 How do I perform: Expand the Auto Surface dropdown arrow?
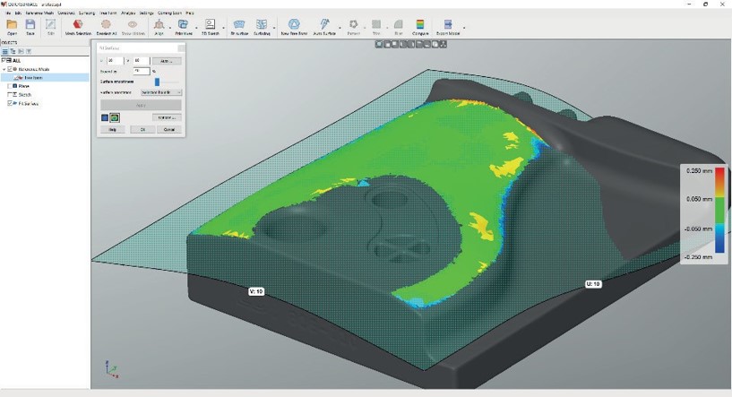click(x=340, y=28)
